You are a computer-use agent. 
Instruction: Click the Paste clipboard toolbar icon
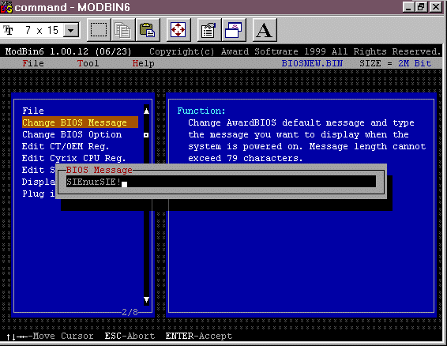[148, 30]
